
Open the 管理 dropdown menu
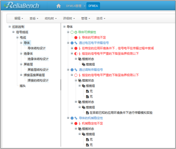coord(85,18)
